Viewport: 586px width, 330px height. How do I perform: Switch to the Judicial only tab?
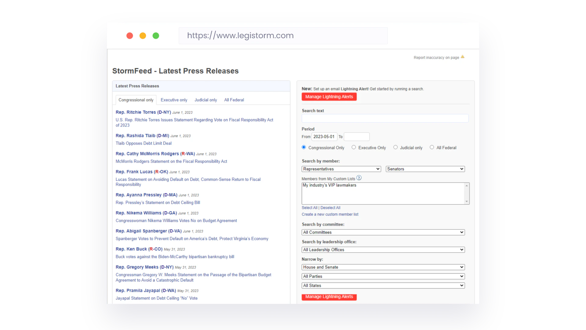(206, 100)
